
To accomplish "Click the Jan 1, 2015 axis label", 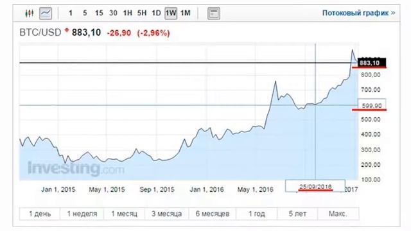I will pos(58,189).
